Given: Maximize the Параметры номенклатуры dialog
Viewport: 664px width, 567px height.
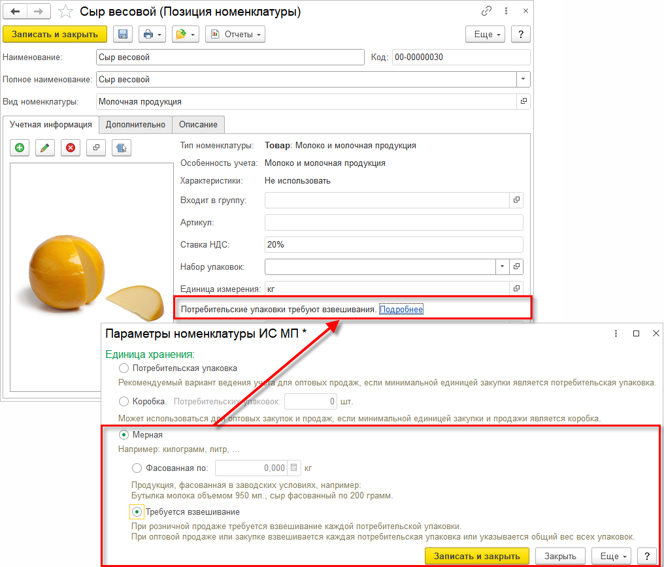Looking at the screenshot, I should (x=636, y=333).
